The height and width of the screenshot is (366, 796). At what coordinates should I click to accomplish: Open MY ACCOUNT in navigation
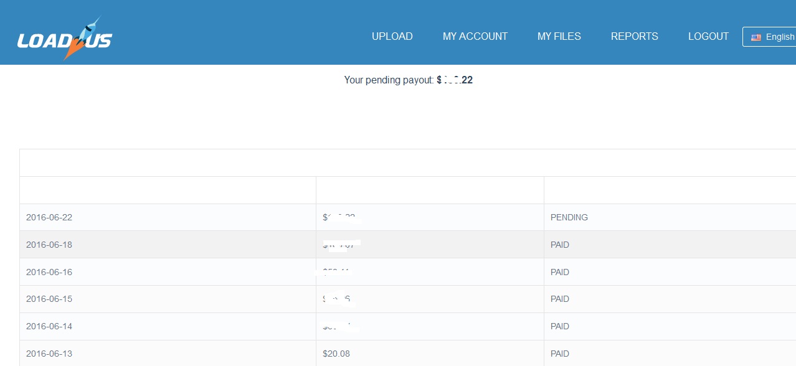pyautogui.click(x=475, y=37)
